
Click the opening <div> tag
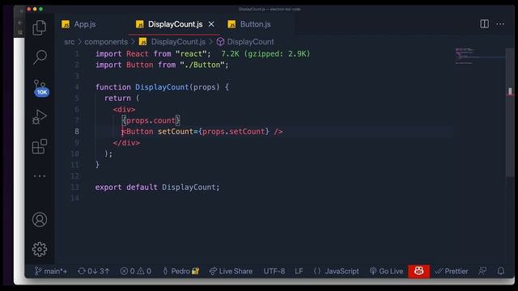pyautogui.click(x=124, y=109)
